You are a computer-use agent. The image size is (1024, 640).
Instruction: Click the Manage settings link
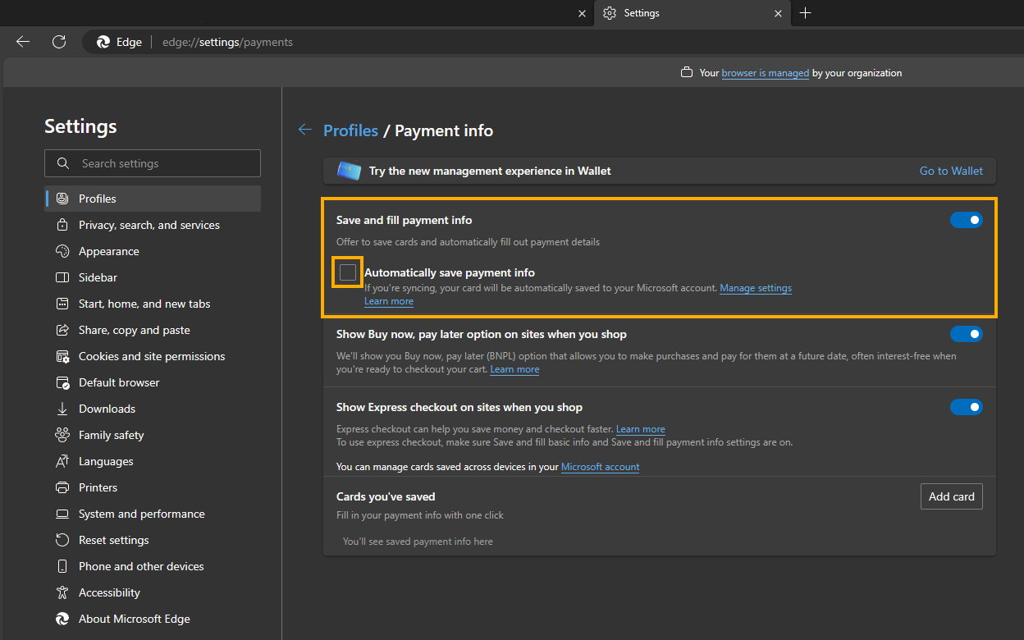(756, 288)
